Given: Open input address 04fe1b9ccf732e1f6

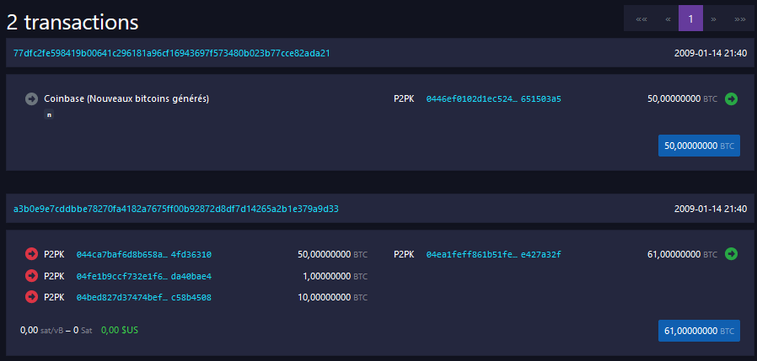Looking at the screenshot, I should pos(144,276).
